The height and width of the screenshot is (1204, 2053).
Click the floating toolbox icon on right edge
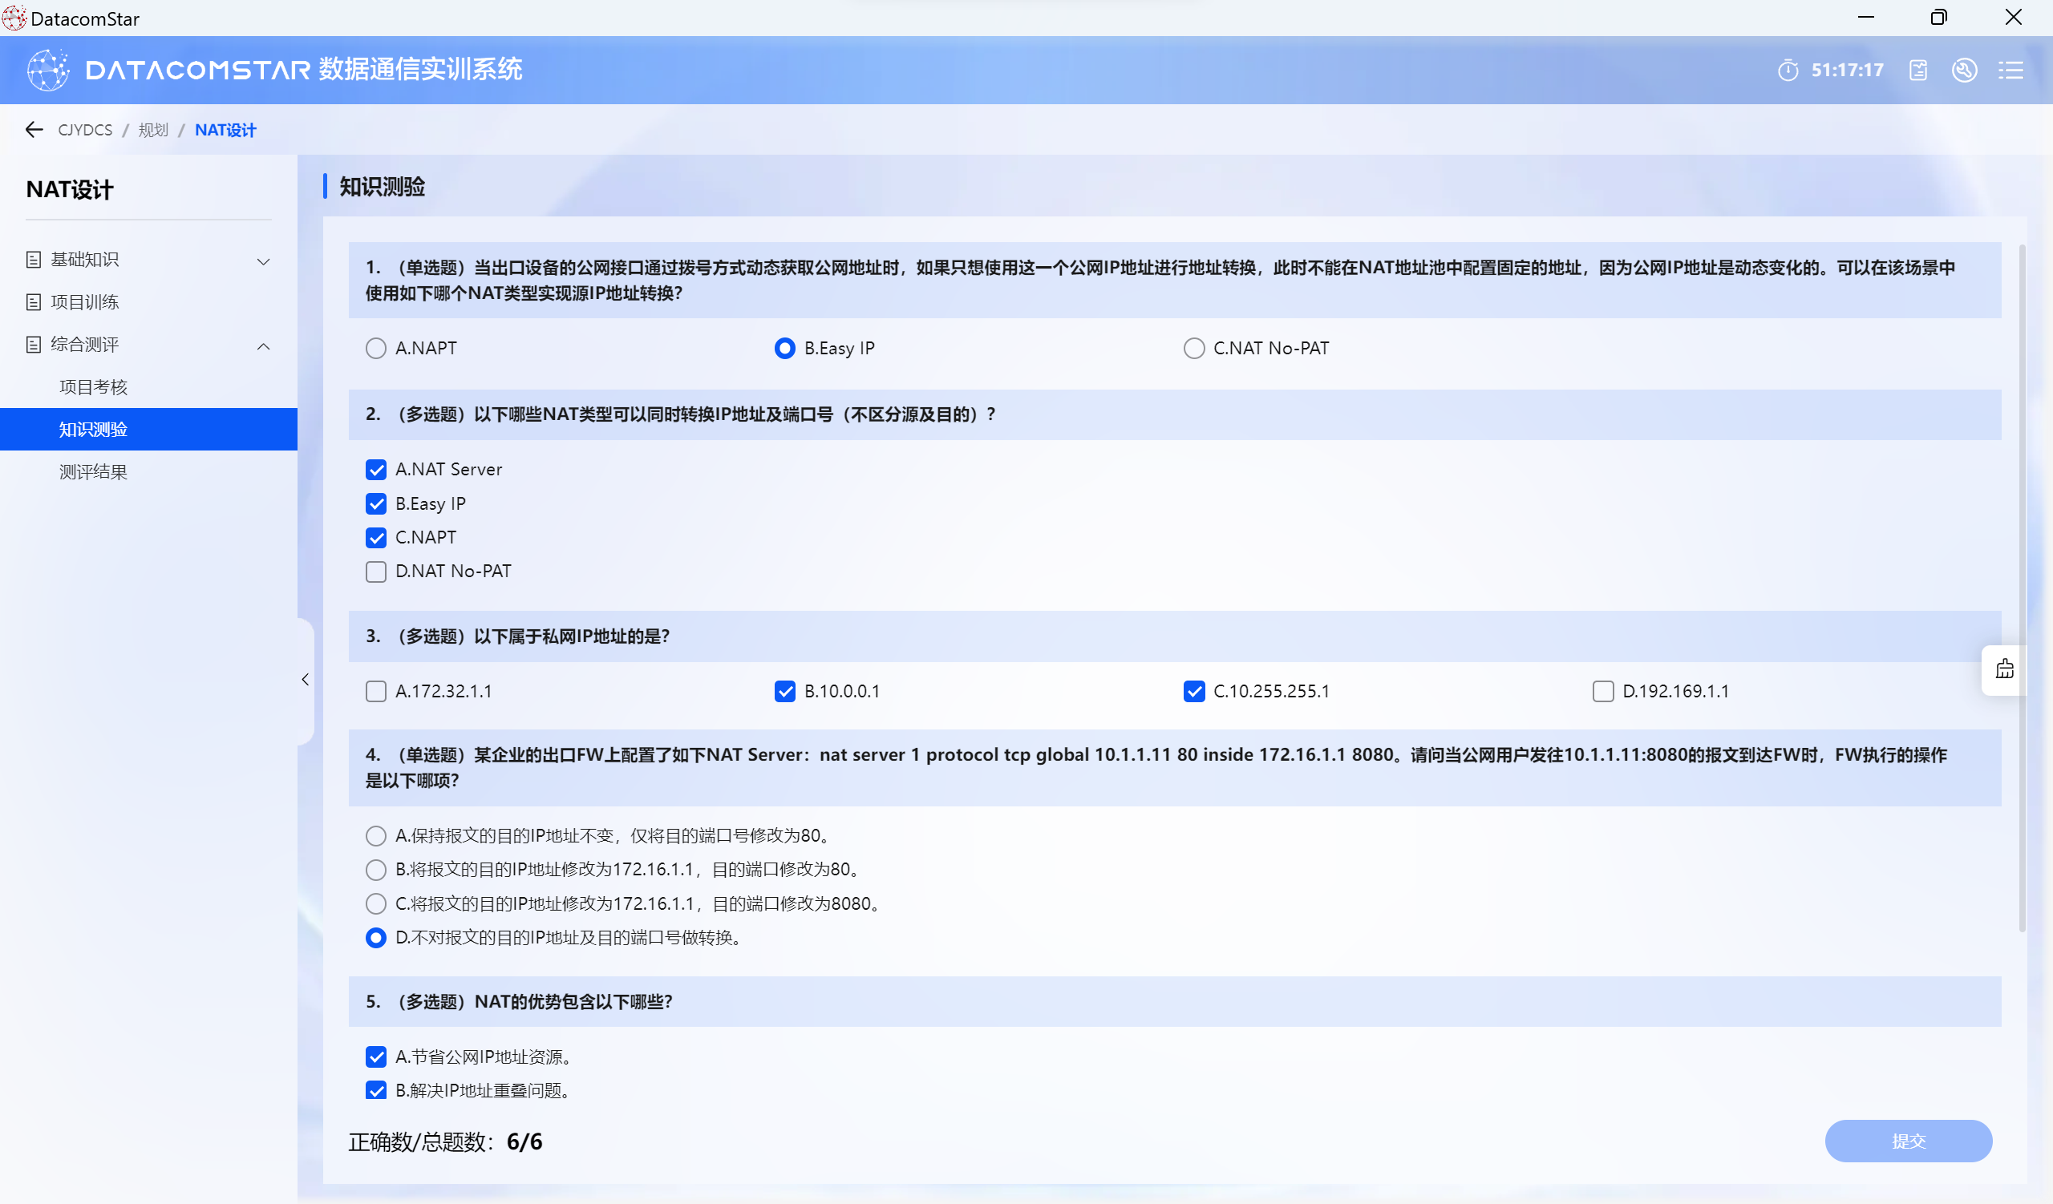tap(2004, 669)
